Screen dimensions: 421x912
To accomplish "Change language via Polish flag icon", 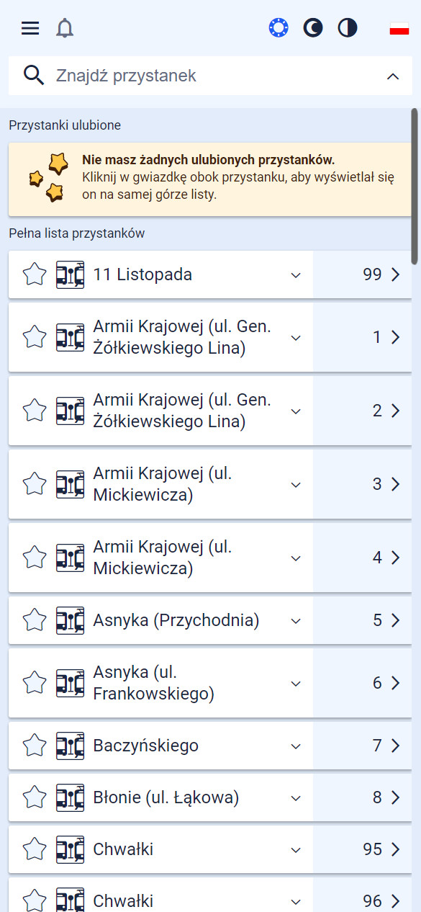I will (x=399, y=28).
